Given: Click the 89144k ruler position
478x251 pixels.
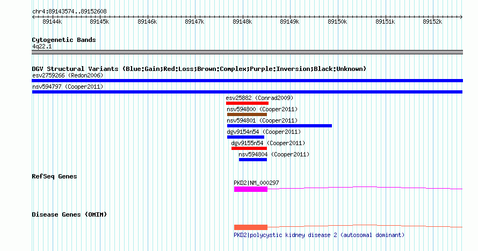Looking at the screenshot, I should click(53, 21).
